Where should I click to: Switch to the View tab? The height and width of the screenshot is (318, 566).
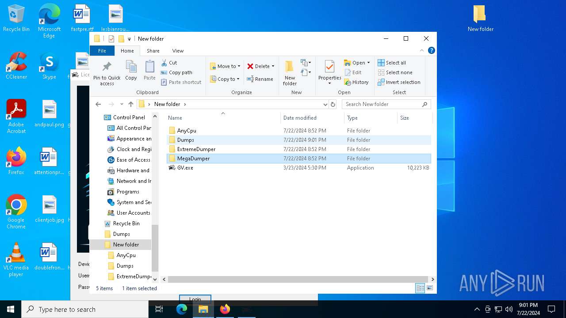click(x=178, y=51)
